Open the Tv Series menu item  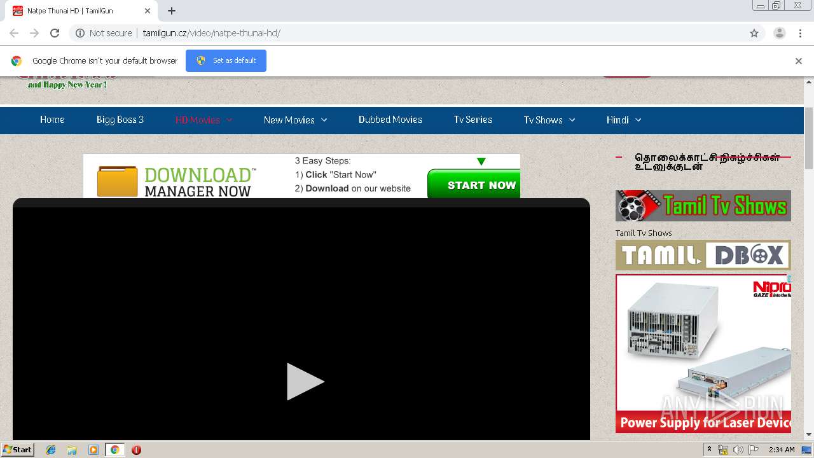click(473, 120)
